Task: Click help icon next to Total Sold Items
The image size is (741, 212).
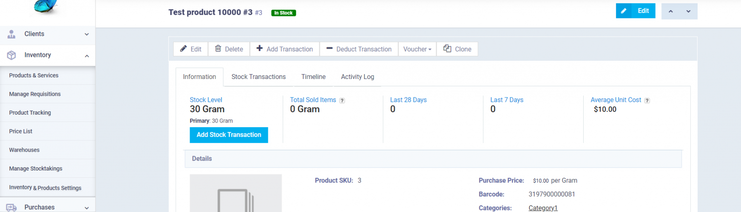Action: point(342,101)
